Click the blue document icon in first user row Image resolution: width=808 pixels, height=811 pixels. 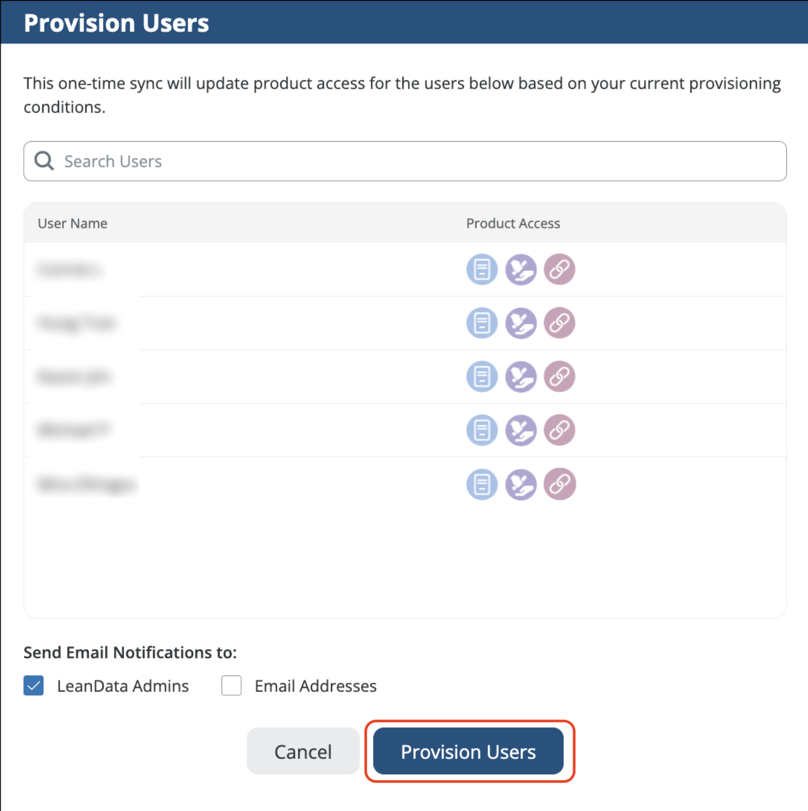coord(482,269)
